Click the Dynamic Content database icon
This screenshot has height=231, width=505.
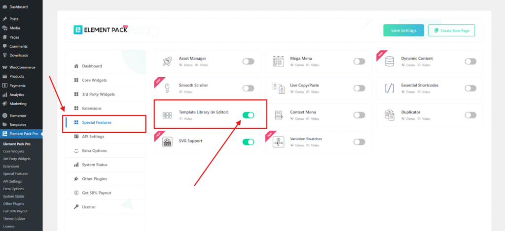click(390, 61)
